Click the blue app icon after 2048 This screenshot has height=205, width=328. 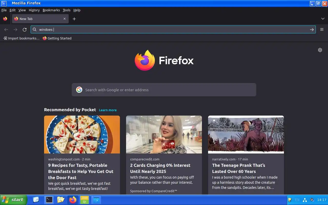tap(96, 200)
